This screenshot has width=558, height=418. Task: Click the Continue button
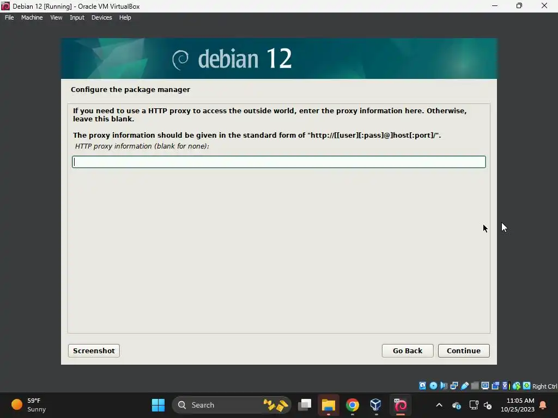(x=464, y=351)
